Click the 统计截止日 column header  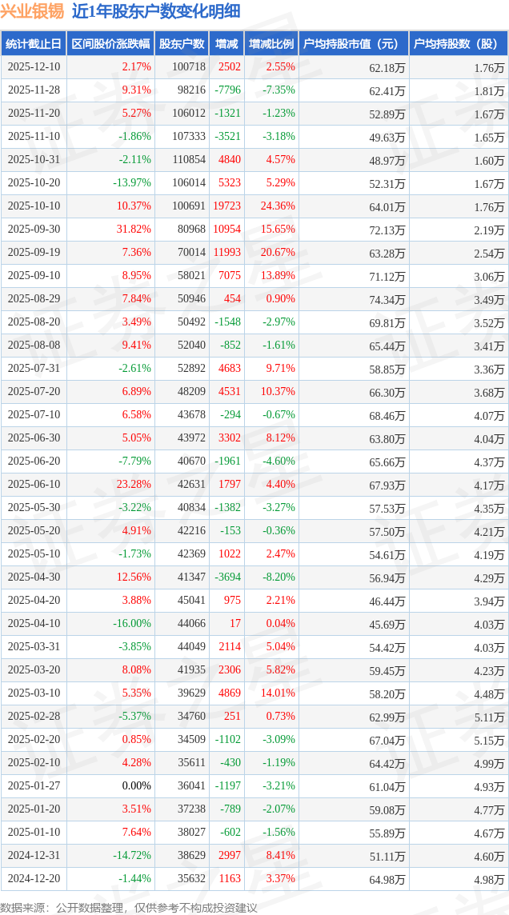[33, 44]
